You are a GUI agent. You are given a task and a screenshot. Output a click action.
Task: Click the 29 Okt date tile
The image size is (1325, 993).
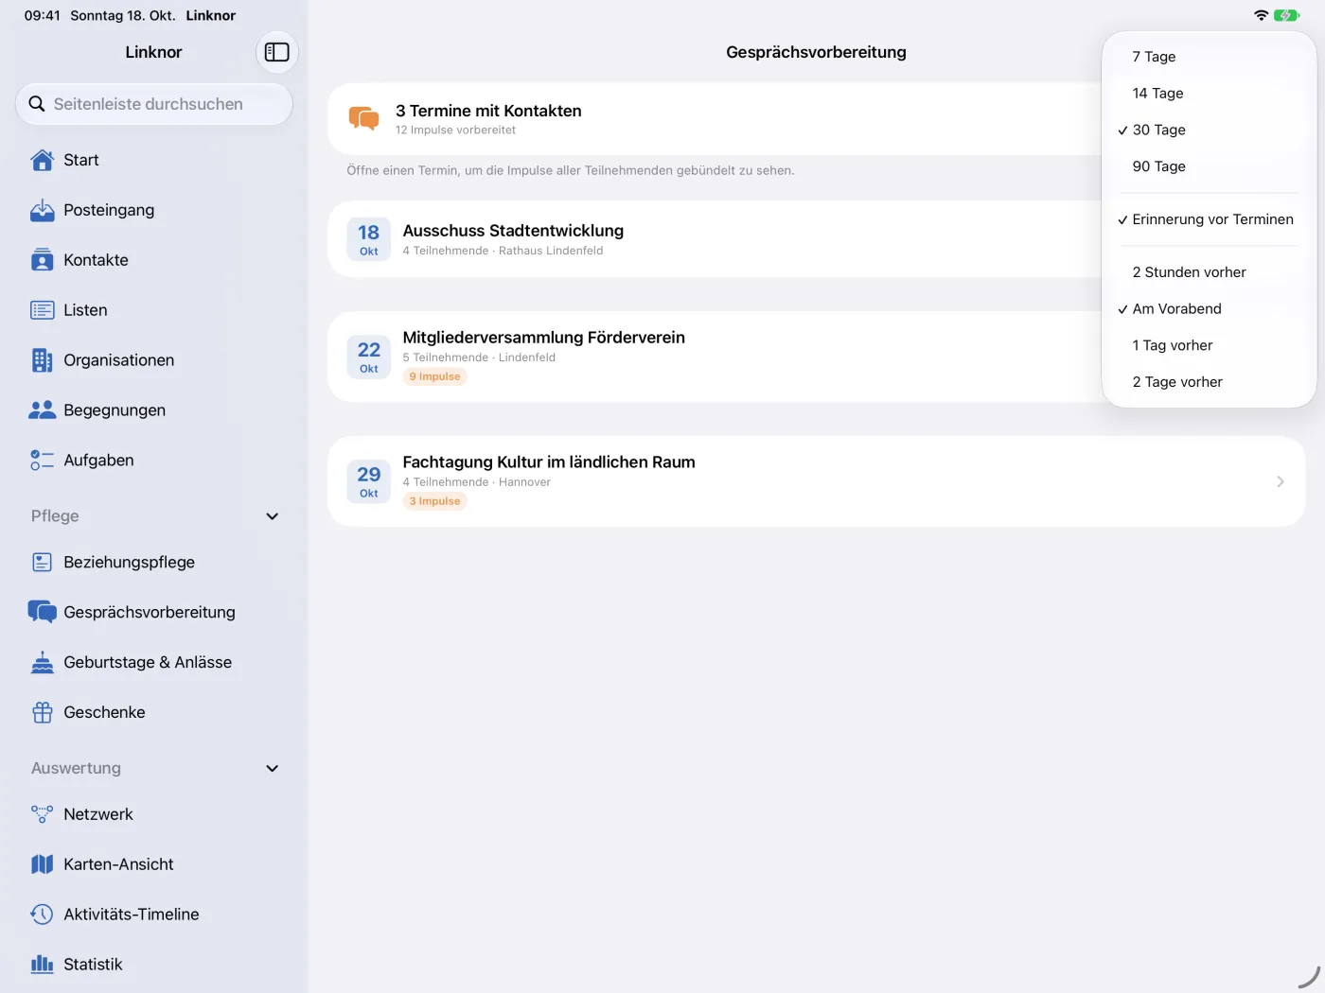point(369,481)
